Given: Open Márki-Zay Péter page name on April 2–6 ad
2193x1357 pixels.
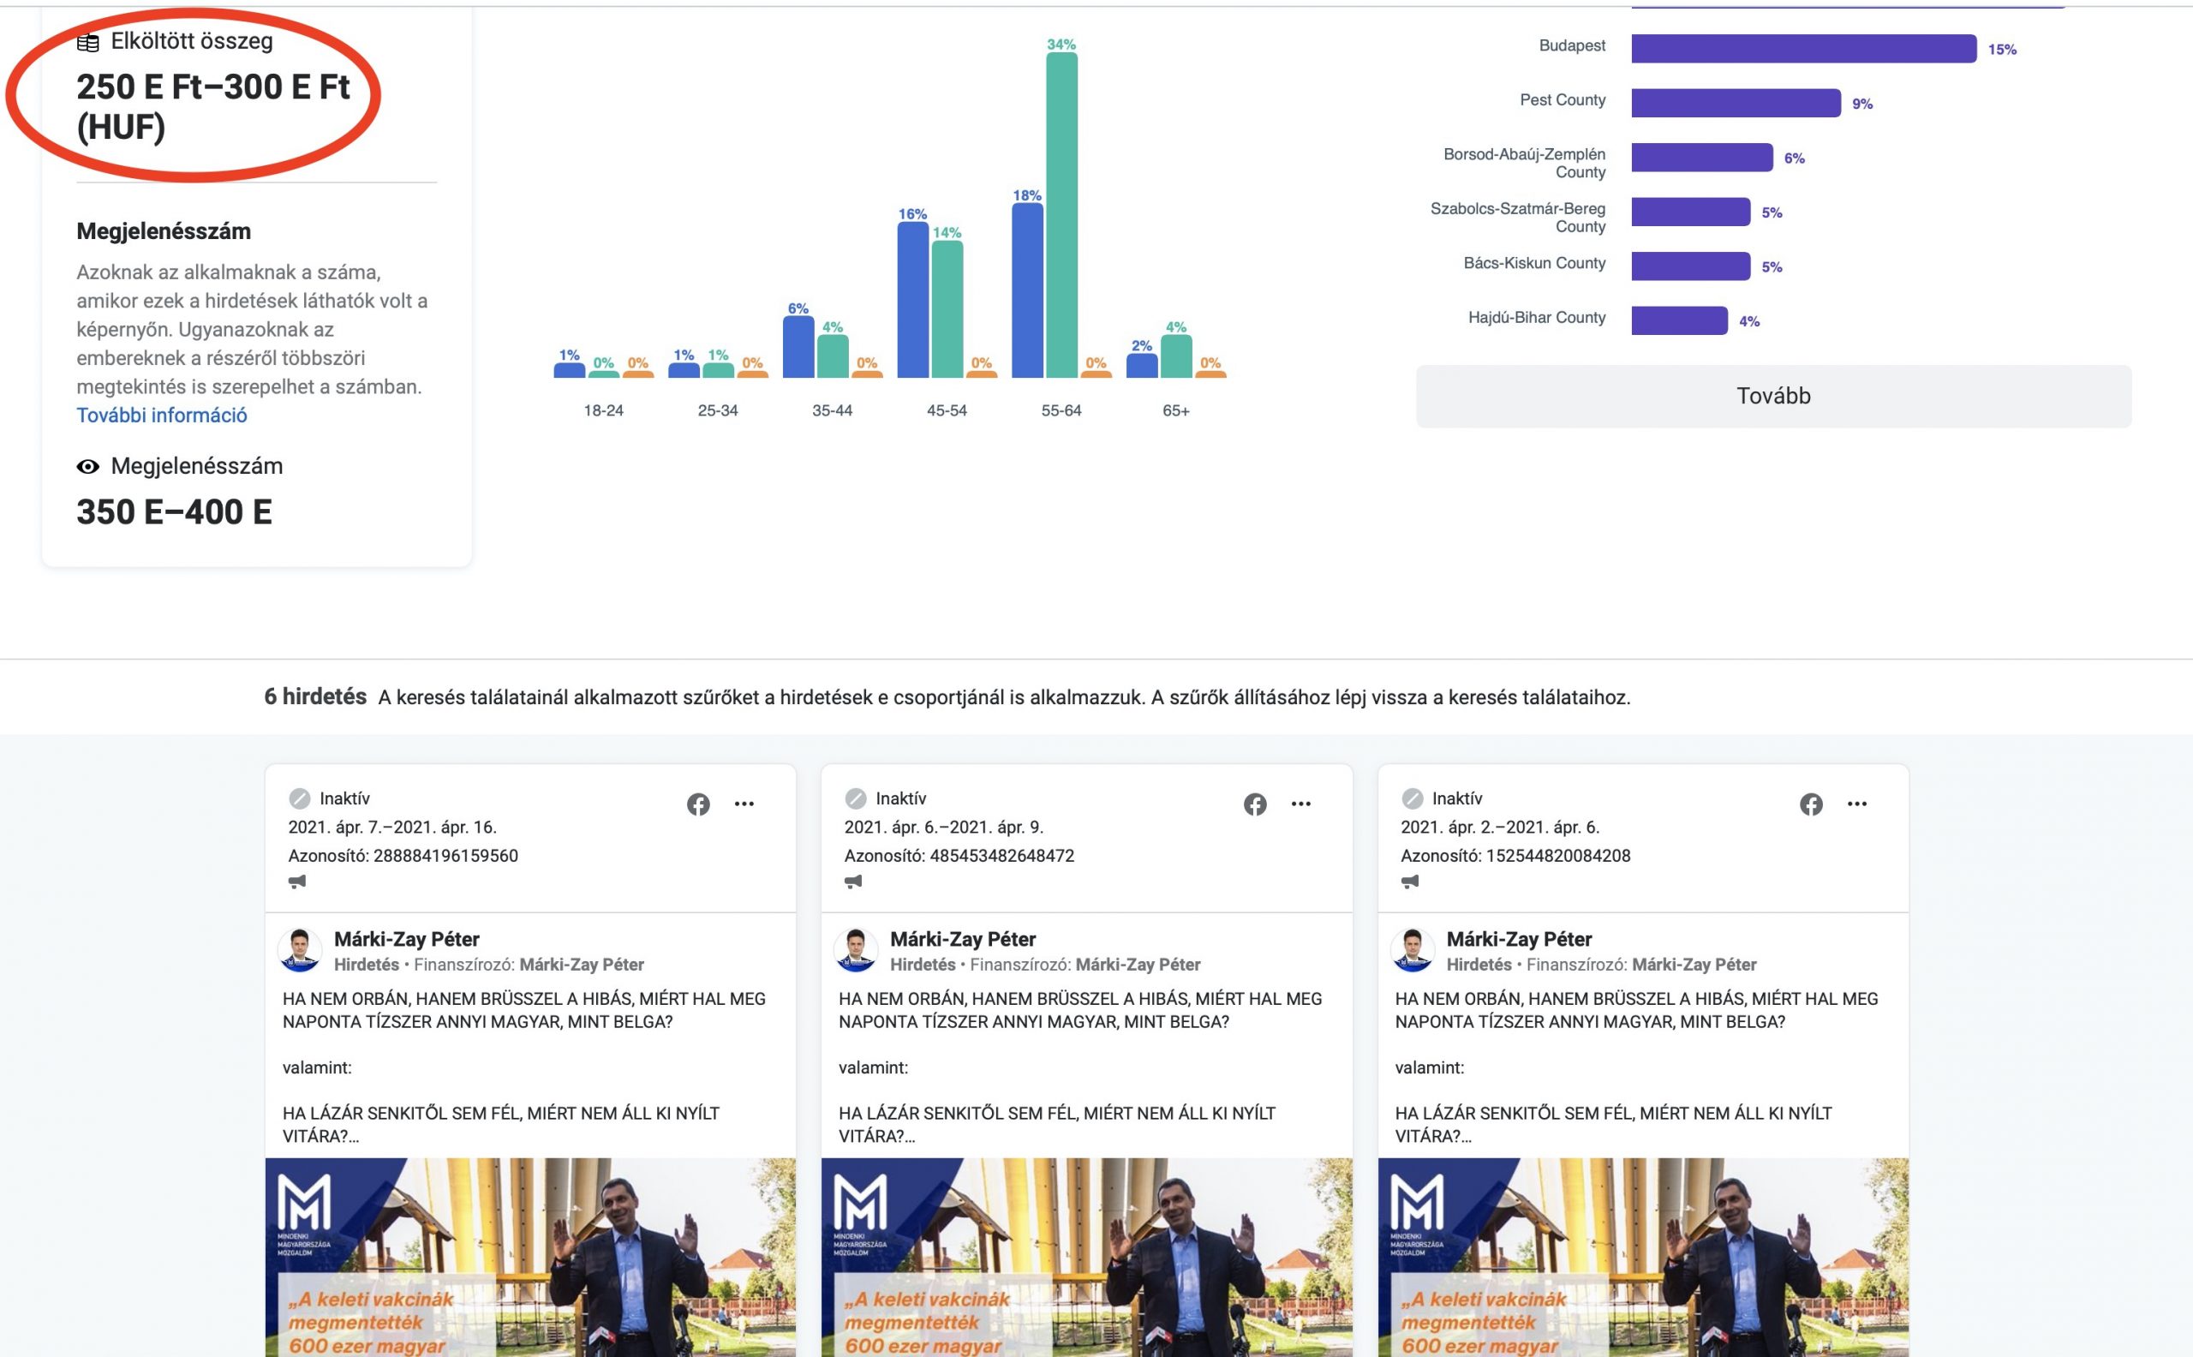Looking at the screenshot, I should [x=1519, y=939].
